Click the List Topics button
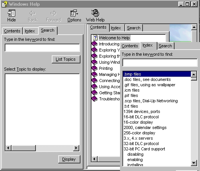The image size is (200, 171). tap(66, 59)
